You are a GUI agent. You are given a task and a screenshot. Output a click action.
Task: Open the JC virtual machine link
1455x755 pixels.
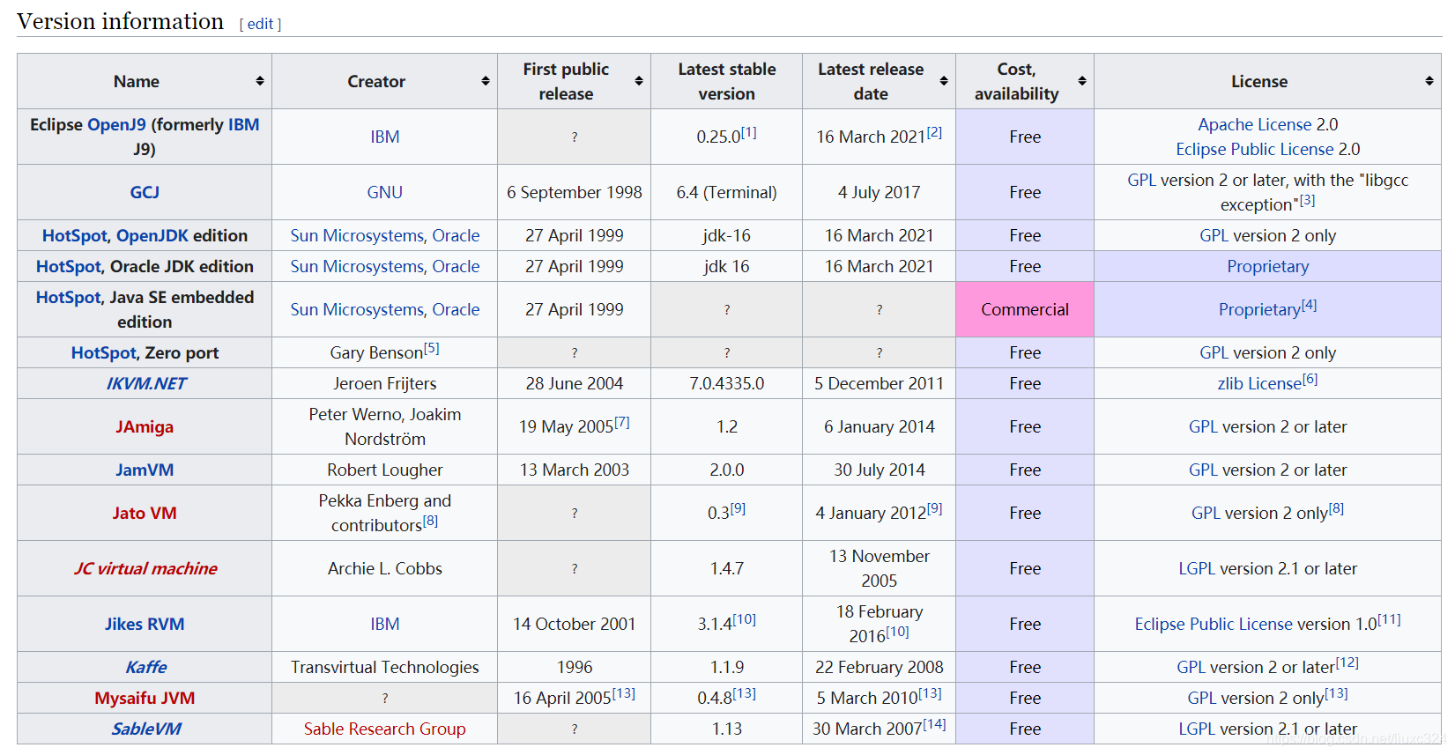[145, 568]
